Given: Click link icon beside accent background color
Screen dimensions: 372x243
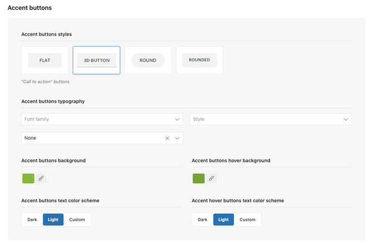Looking at the screenshot, I should (x=41, y=179).
